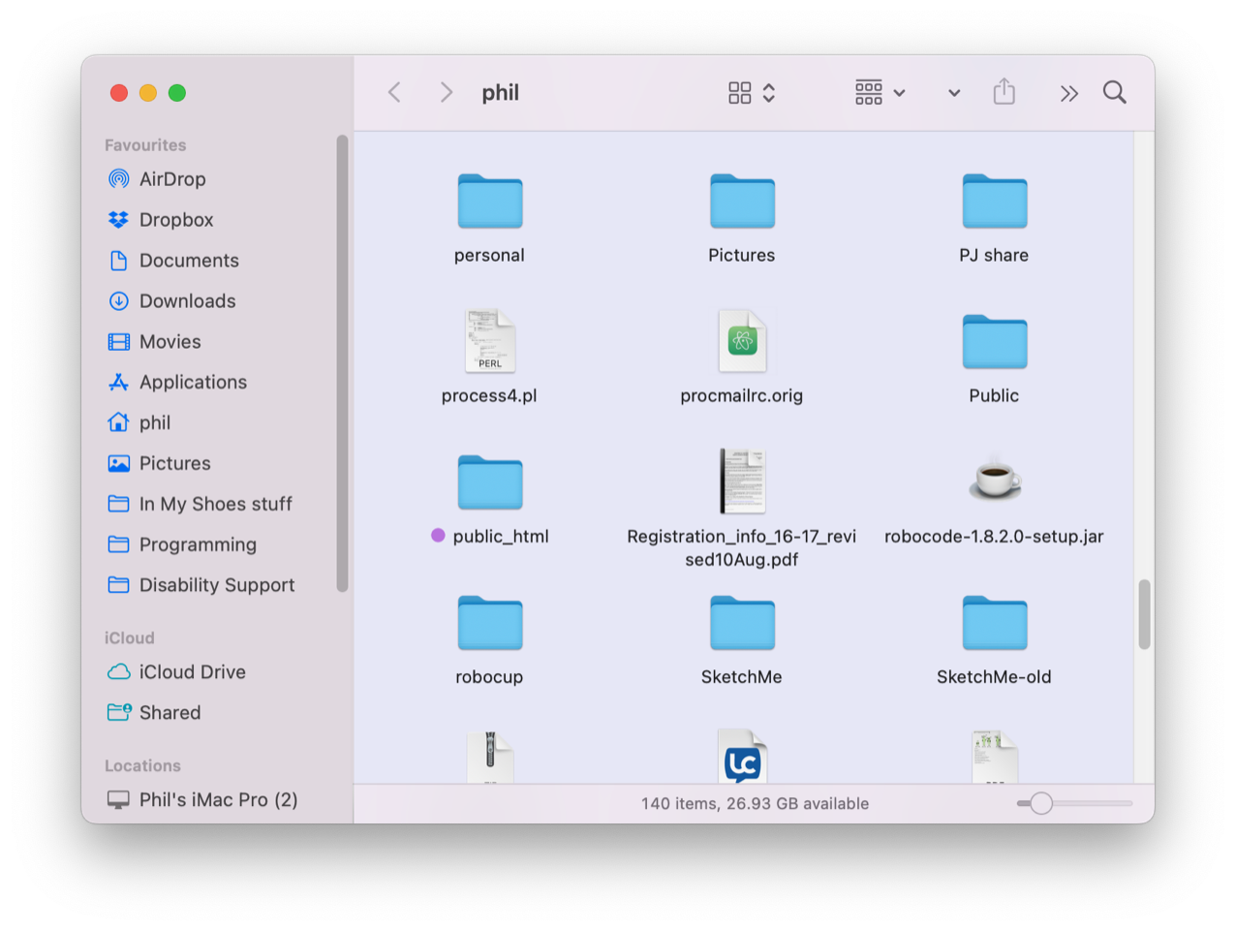Adjust the icon size slider handle

[1041, 803]
